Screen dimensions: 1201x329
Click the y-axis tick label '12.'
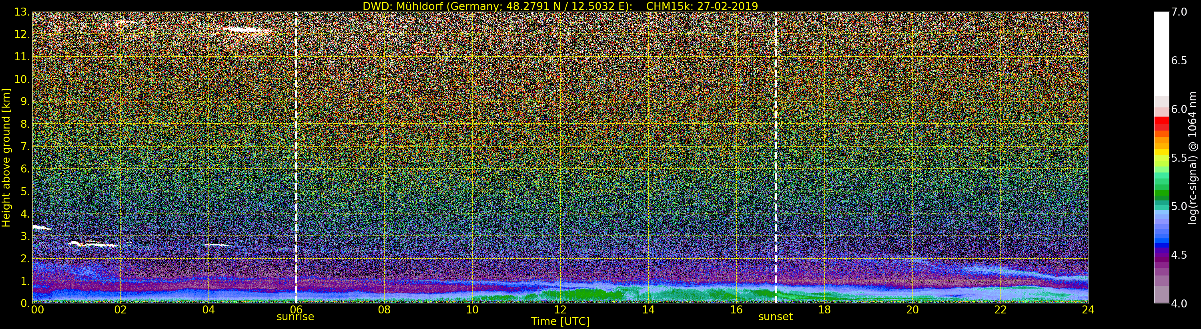(22, 34)
